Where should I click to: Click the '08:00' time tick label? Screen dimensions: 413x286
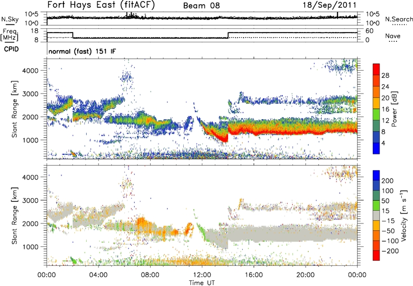tap(150, 275)
